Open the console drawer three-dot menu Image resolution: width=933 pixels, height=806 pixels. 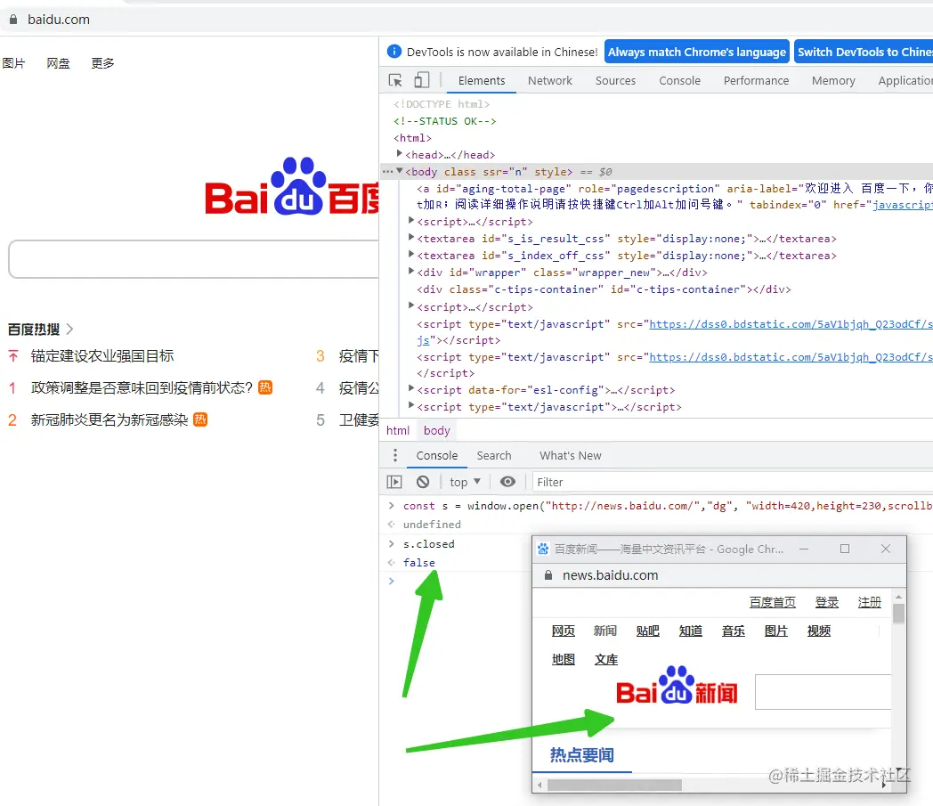[x=395, y=455]
